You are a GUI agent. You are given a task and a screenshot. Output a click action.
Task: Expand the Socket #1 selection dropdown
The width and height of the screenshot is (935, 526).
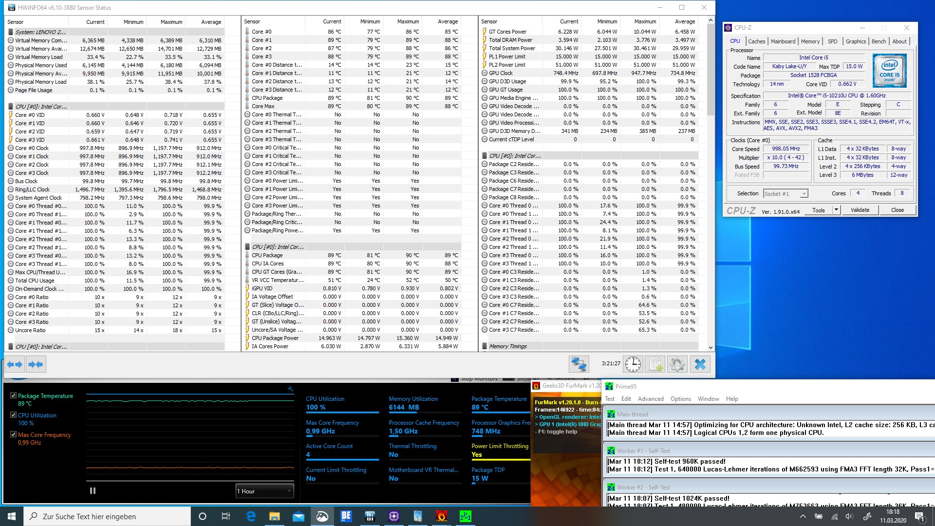(804, 194)
